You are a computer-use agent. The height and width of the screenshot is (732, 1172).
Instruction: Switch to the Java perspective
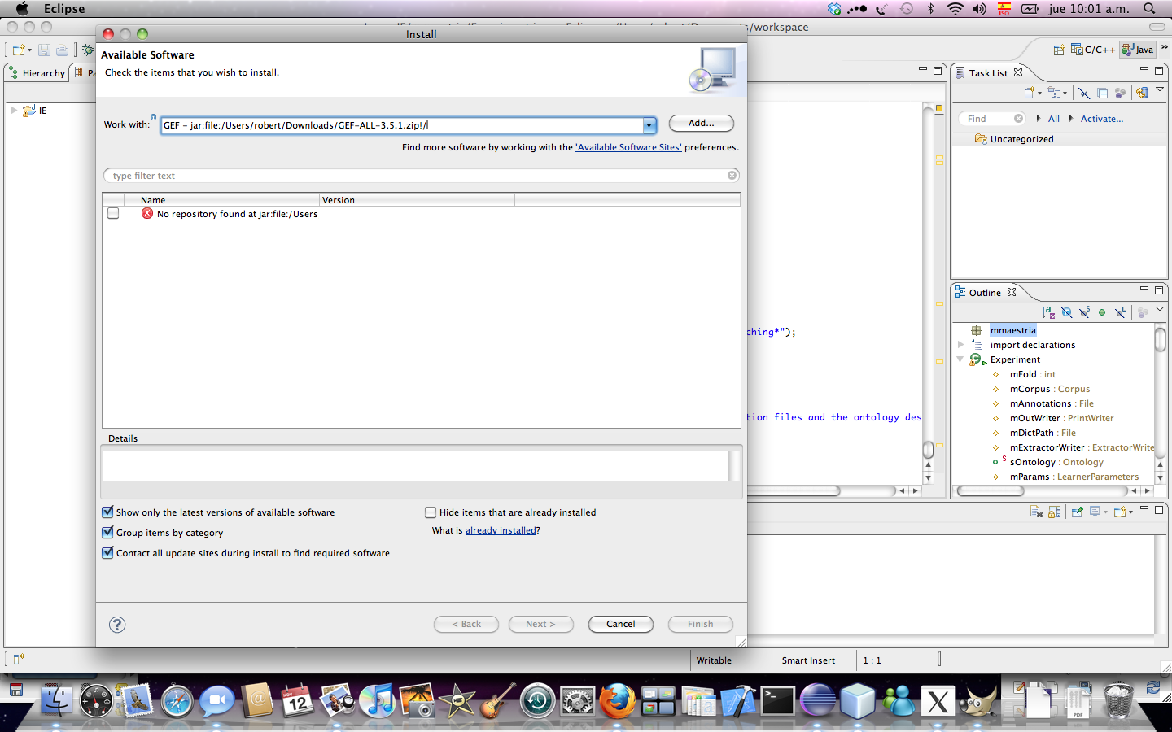(x=1138, y=50)
